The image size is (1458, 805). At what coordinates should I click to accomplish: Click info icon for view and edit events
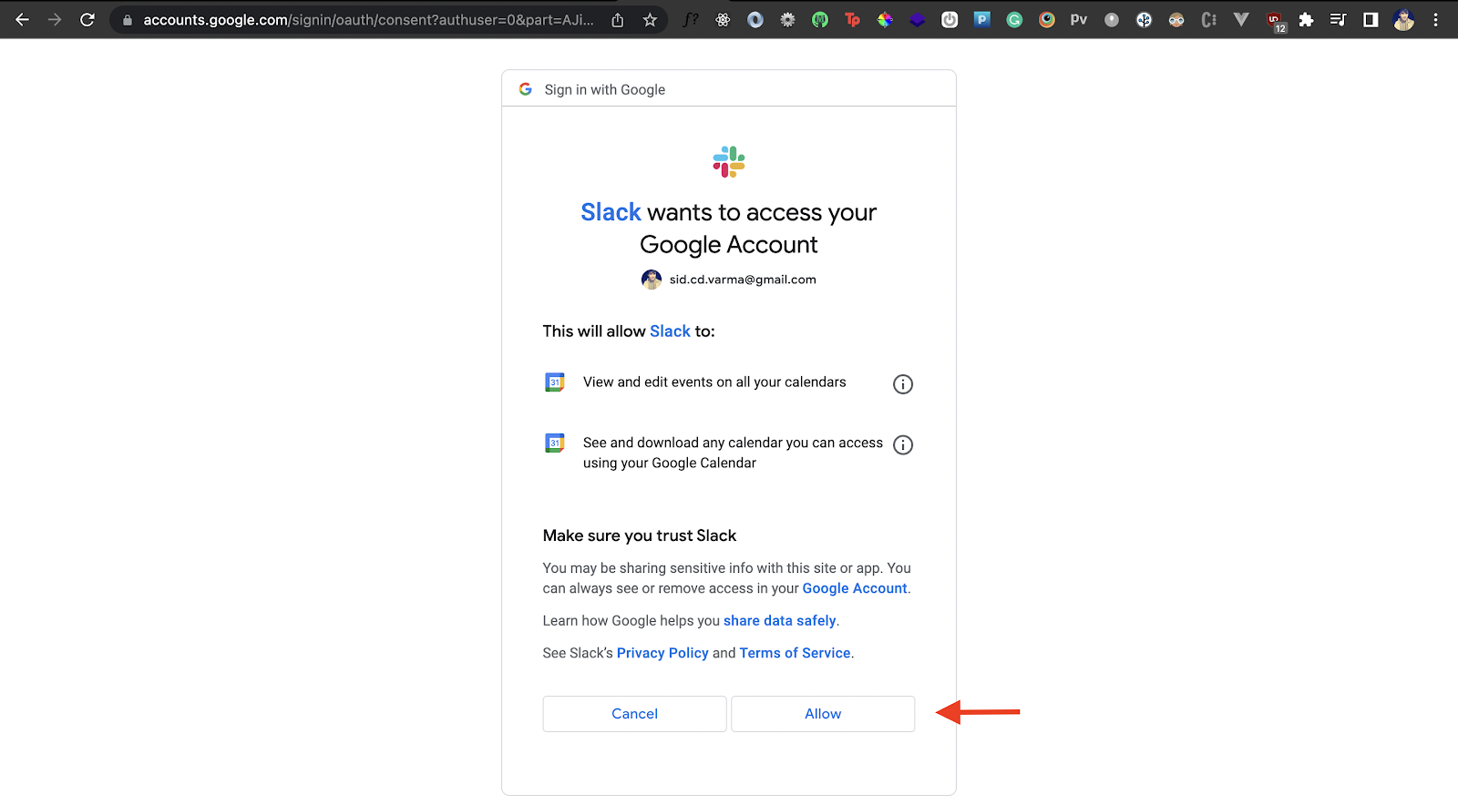pyautogui.click(x=902, y=384)
